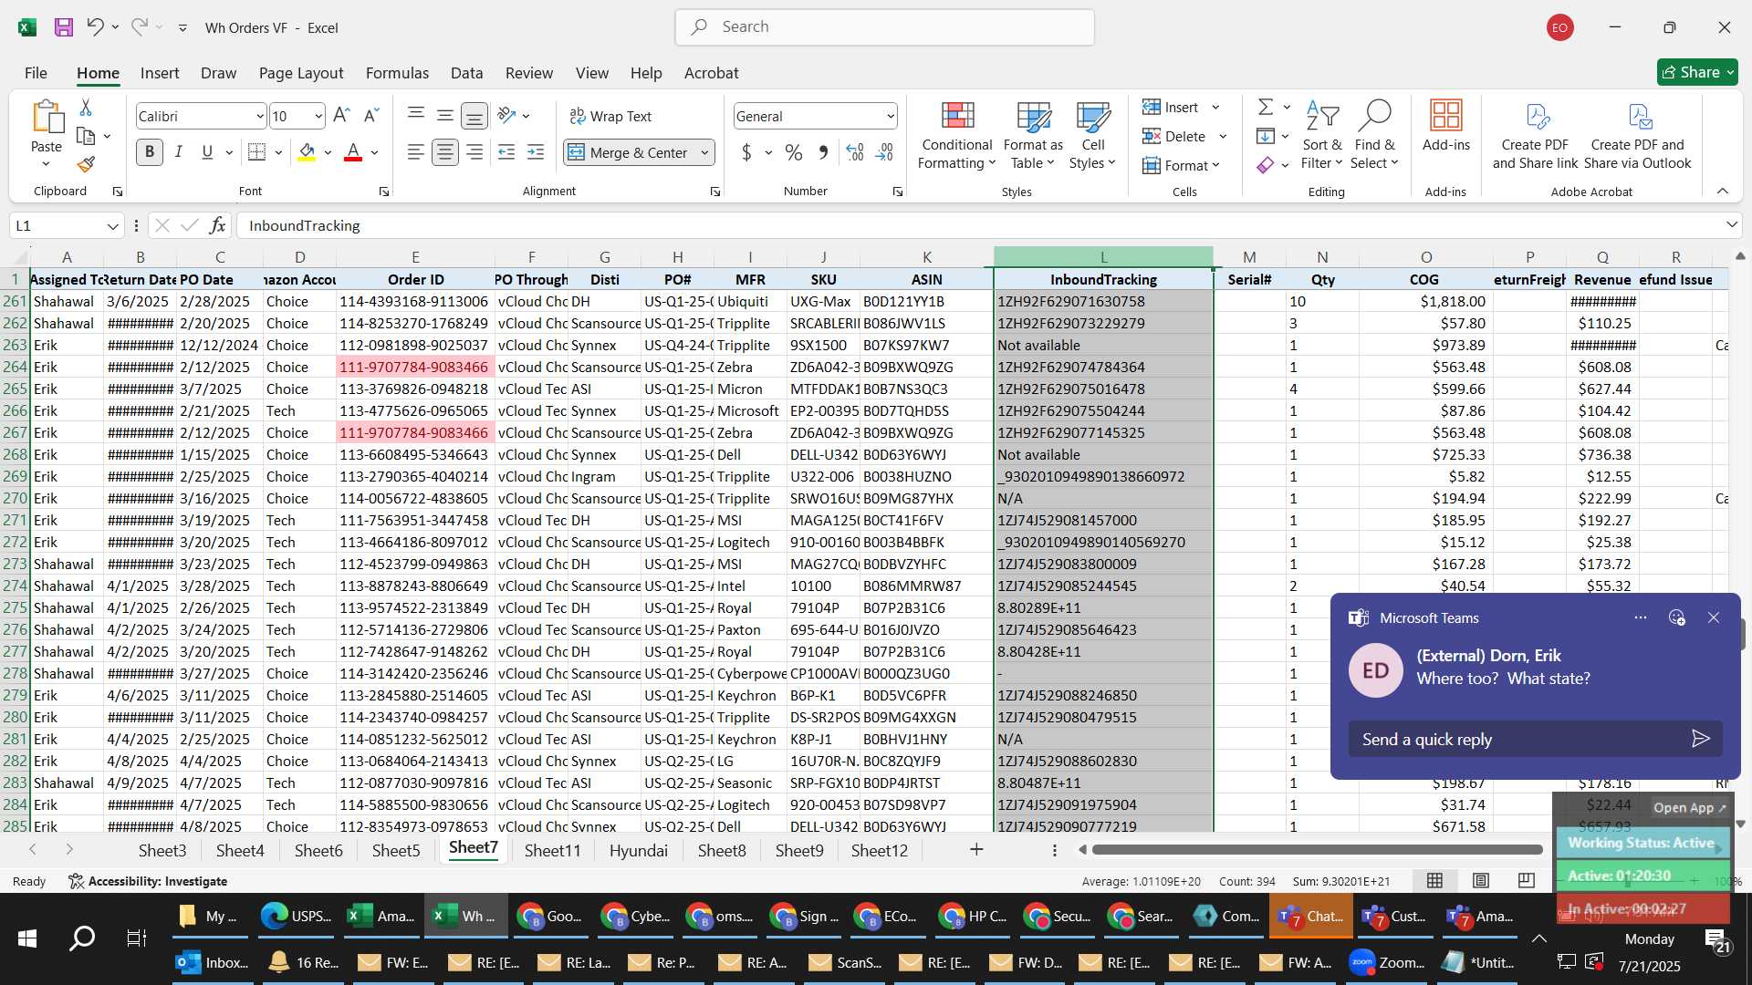Image resolution: width=1752 pixels, height=985 pixels.
Task: Toggle Middle Align vertical alignment
Action: (445, 116)
